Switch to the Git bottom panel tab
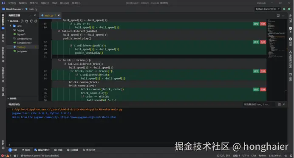The image size is (294, 158). point(73,150)
